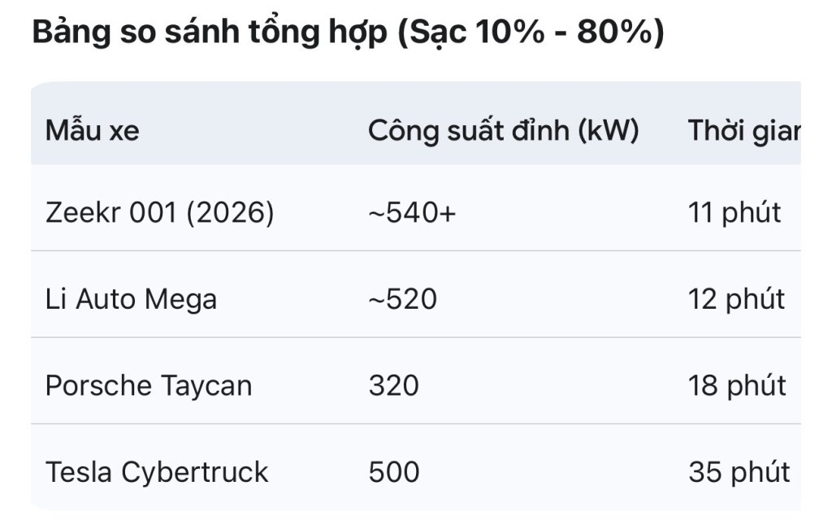
Task: Click the '35 phút' charging time
Action: point(739,472)
